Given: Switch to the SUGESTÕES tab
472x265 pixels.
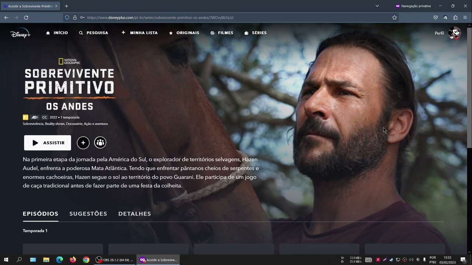Looking at the screenshot, I should pyautogui.click(x=88, y=214).
